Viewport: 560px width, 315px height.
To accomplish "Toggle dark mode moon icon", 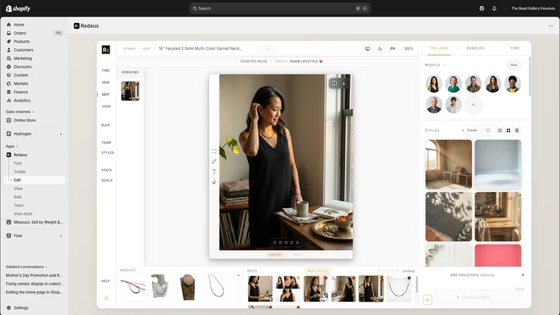I will coord(380,48).
